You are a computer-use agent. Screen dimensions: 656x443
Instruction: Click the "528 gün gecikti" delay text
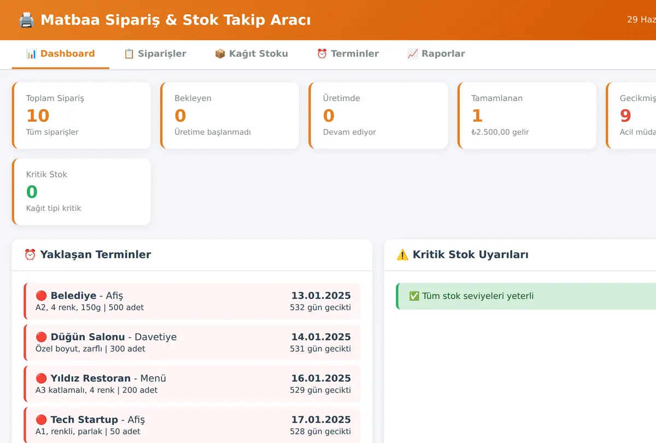pyautogui.click(x=320, y=432)
